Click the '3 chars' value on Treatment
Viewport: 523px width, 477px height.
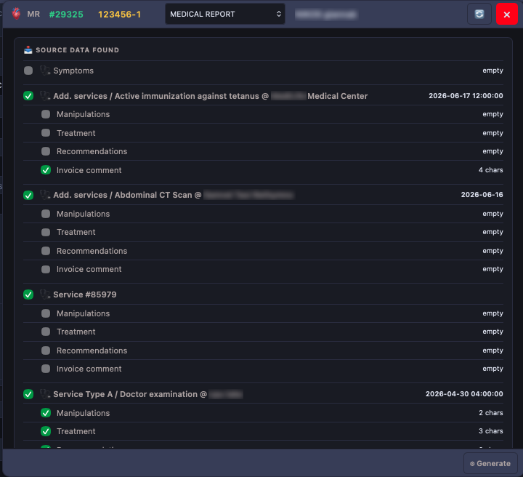490,431
